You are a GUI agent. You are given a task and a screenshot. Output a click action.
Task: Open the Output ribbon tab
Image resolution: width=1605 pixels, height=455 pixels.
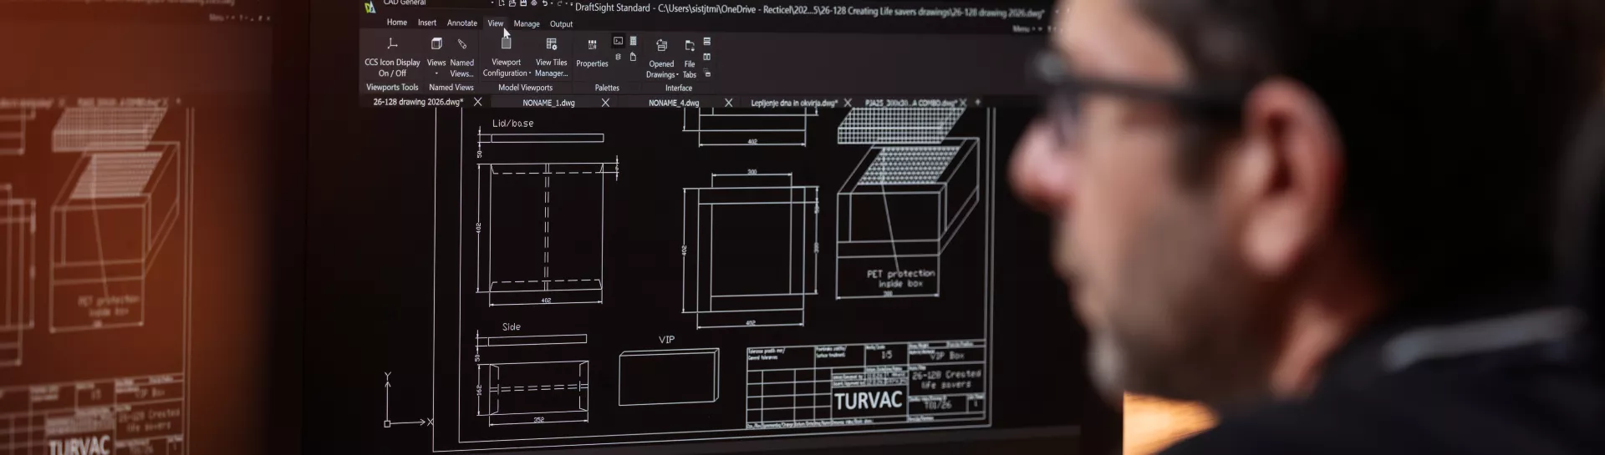(562, 24)
